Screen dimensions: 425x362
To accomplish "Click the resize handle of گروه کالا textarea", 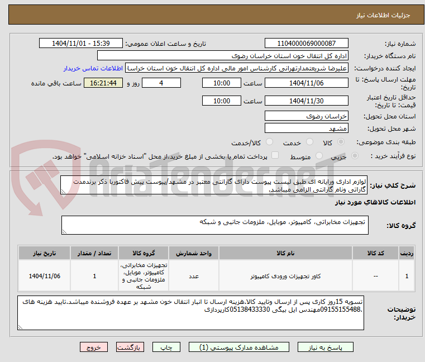I will pyautogui.click(x=65, y=232).
